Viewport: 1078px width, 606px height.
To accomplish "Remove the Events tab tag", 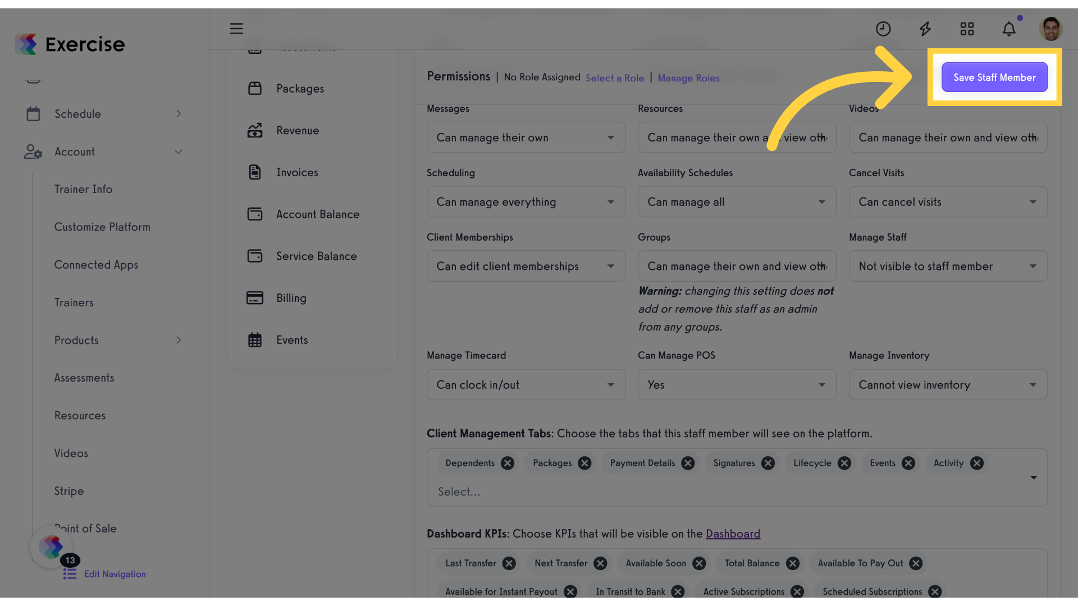I will point(908,463).
